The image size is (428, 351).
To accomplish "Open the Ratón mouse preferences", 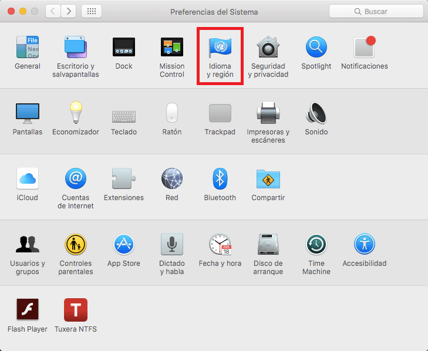I will (171, 113).
